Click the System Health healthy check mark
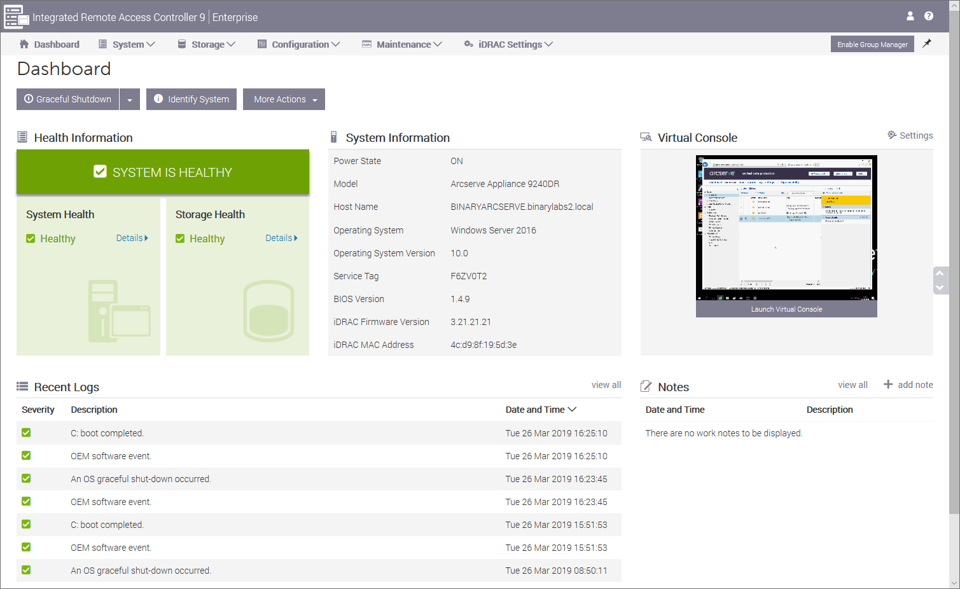The height and width of the screenshot is (589, 960). pos(31,239)
